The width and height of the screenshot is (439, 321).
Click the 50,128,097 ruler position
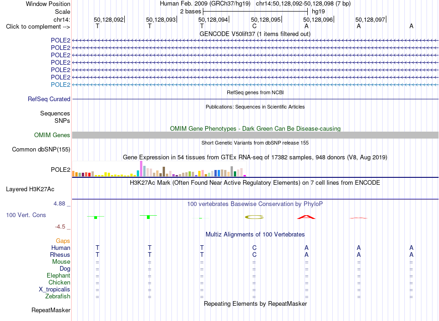click(x=371, y=19)
